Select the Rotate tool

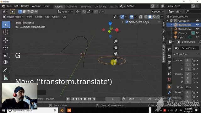[x=6, y=47]
